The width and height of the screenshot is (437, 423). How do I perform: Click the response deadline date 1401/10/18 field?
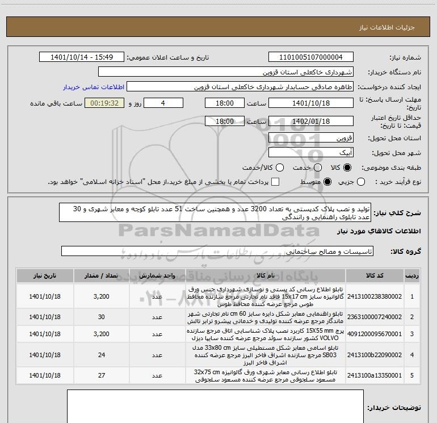[x=311, y=103]
